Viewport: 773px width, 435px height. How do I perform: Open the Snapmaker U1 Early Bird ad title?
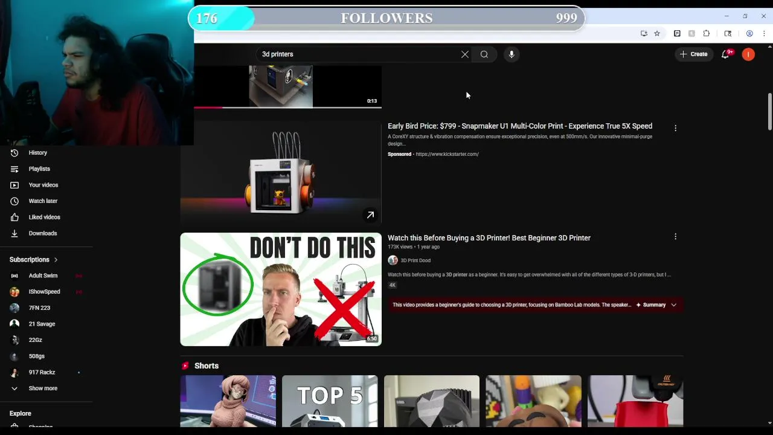click(x=520, y=126)
